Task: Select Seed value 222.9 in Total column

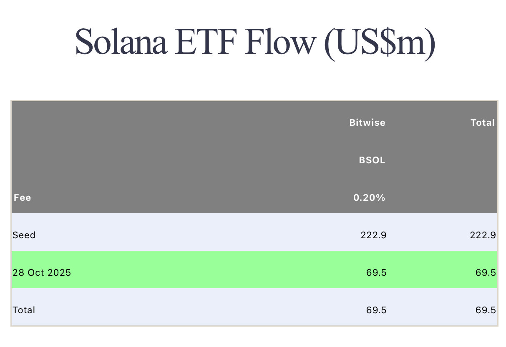Action: (x=483, y=235)
